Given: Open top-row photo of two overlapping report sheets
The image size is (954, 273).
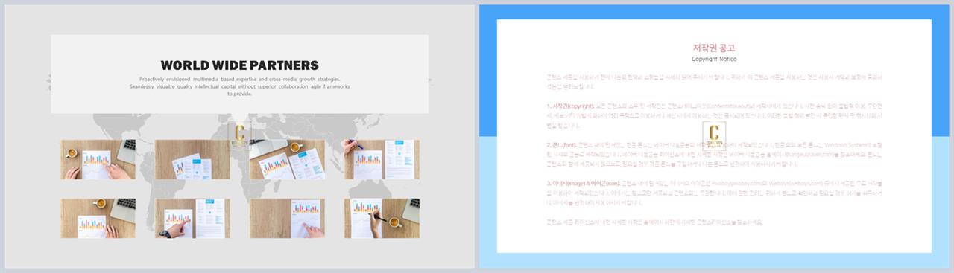Looking at the screenshot, I should (x=192, y=159).
